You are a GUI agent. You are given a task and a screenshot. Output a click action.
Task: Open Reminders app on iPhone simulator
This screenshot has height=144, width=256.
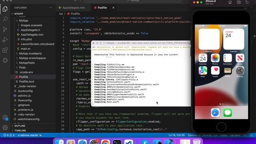tap(228, 58)
